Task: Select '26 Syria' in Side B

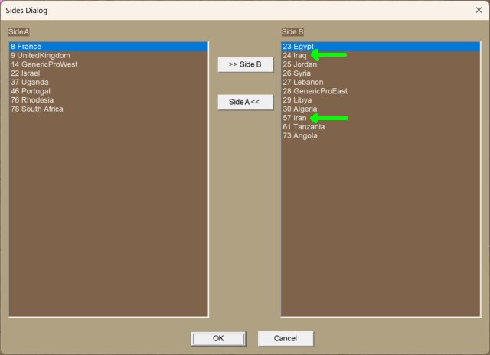Action: point(381,73)
